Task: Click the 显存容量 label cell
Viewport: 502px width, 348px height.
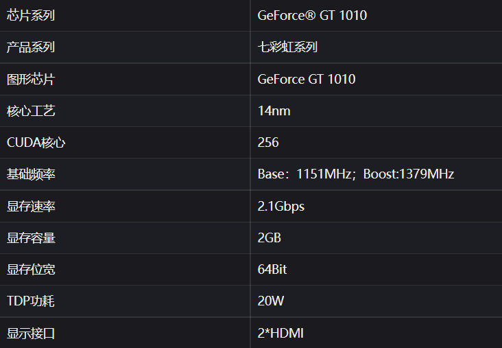Action: 31,238
